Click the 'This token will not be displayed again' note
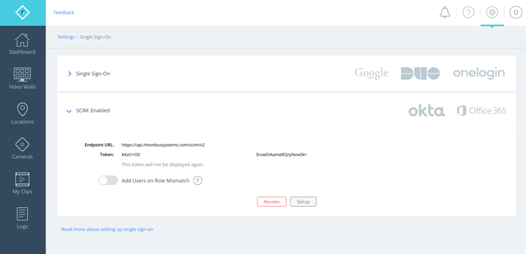The height and width of the screenshot is (254, 526). pyautogui.click(x=163, y=165)
